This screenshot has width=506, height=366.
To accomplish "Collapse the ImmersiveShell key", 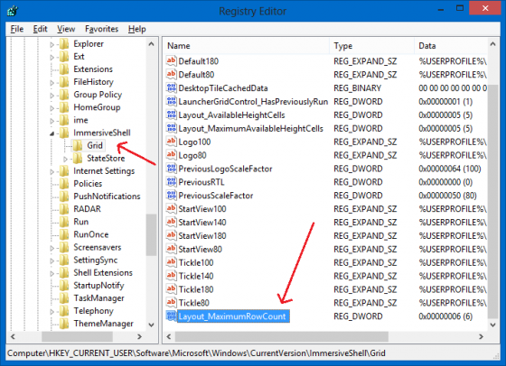I will click(x=52, y=133).
